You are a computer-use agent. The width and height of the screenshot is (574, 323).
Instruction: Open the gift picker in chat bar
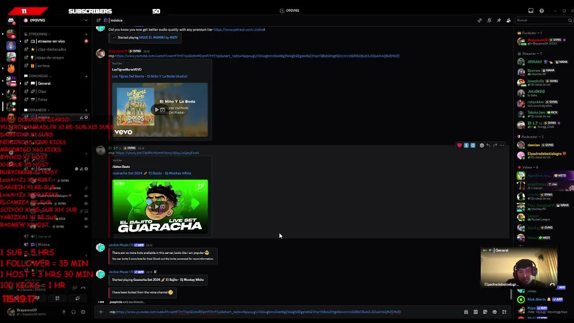tap(466, 312)
